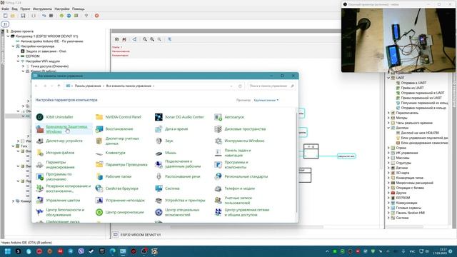Click the camera preview video window
Viewport: 457px width, 257px height.
coord(398,40)
